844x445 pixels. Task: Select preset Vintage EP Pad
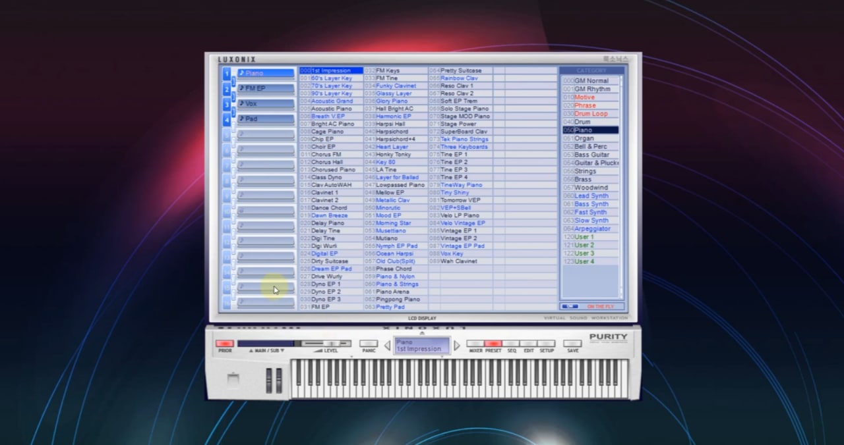(x=460, y=246)
